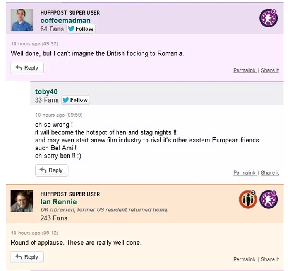Open Ian Rennie's avatar photo
This screenshot has height=271, width=288.
click(x=21, y=201)
